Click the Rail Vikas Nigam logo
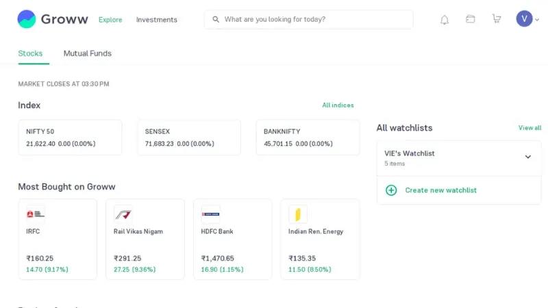This screenshot has height=308, width=548. coord(123,214)
